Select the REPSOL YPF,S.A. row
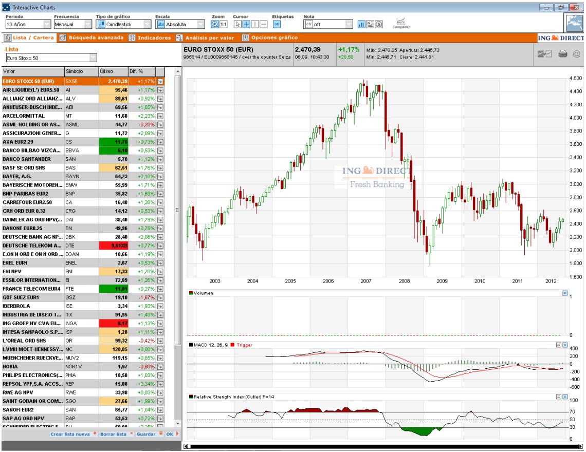This screenshot has width=586, height=452. pyautogui.click(x=83, y=384)
